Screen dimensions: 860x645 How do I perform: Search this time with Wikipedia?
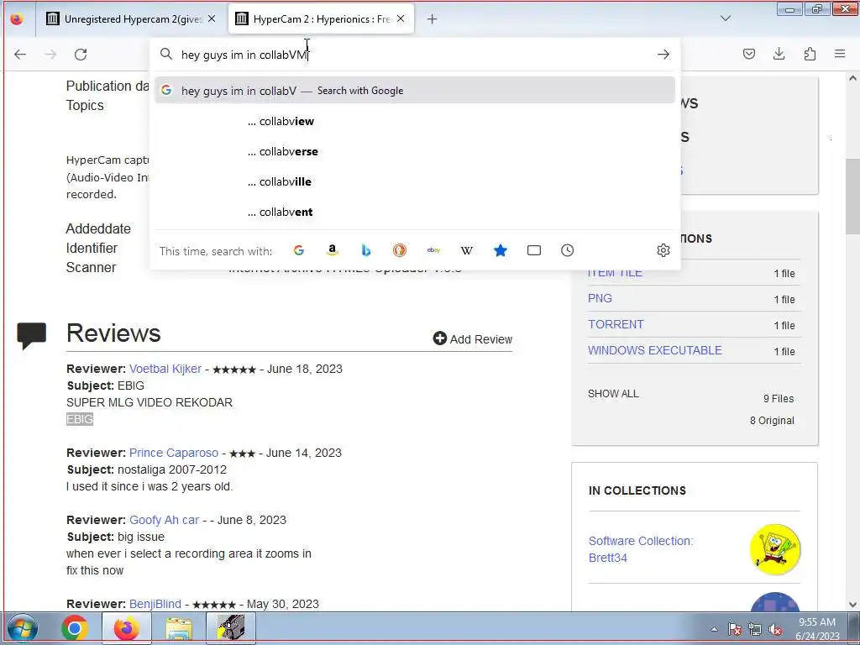coord(467,250)
